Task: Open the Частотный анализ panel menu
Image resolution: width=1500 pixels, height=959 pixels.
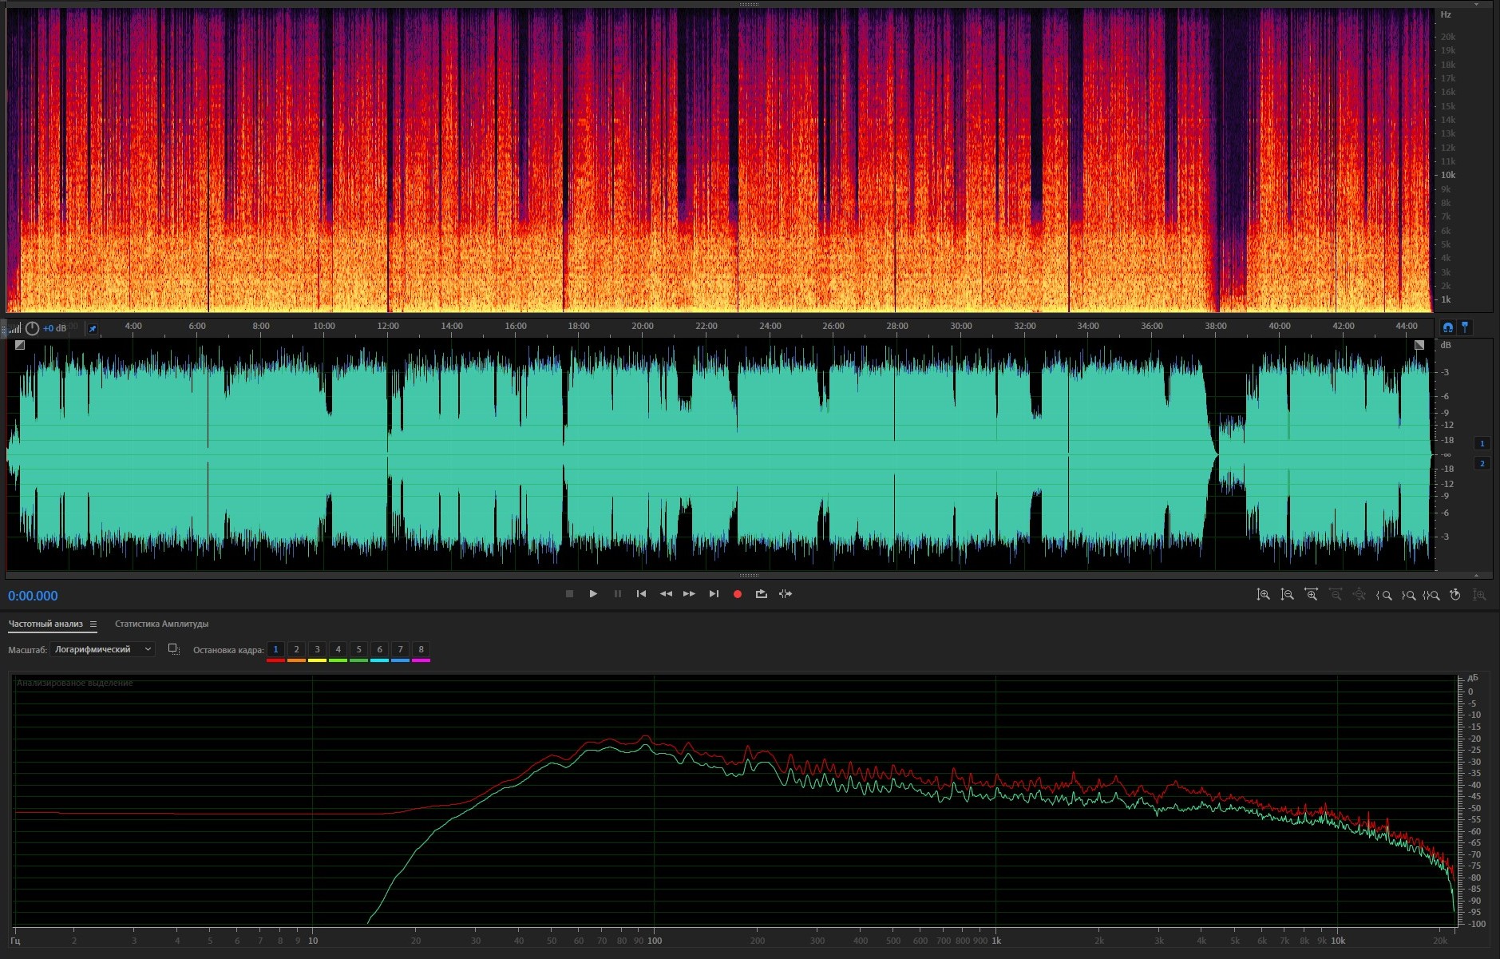Action: 93,624
